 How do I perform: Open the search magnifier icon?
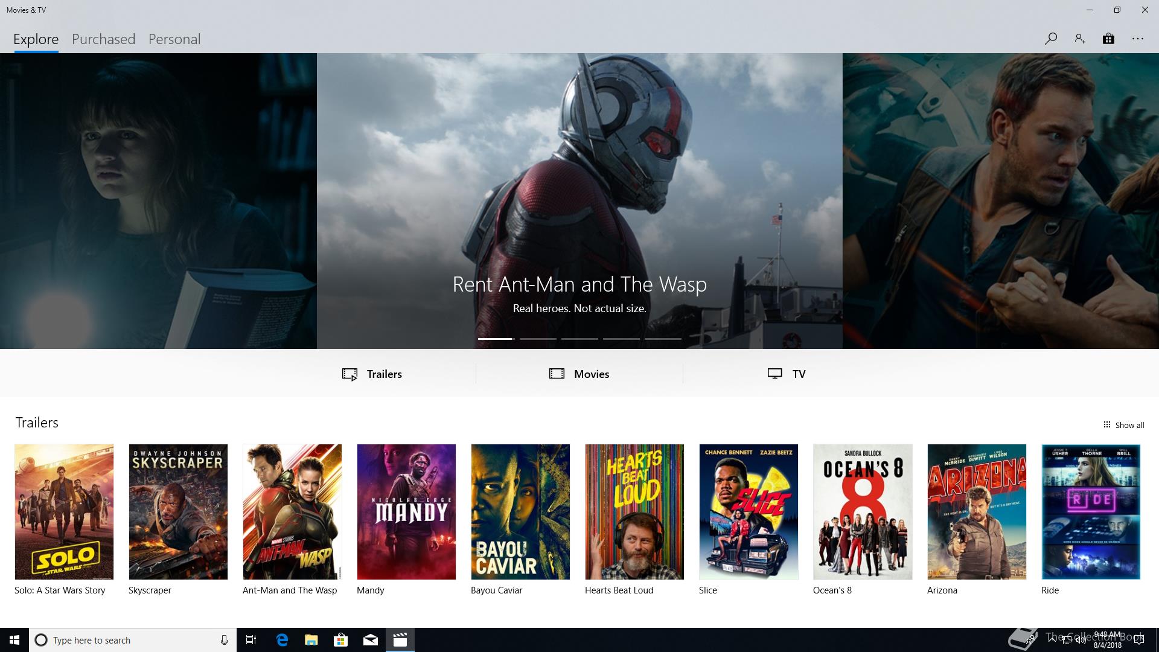(x=1050, y=39)
